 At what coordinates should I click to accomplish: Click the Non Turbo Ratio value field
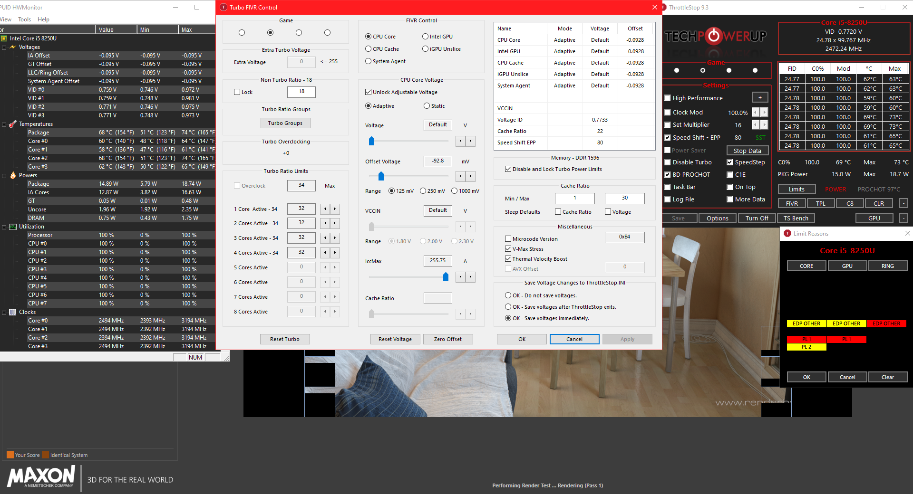pyautogui.click(x=301, y=92)
